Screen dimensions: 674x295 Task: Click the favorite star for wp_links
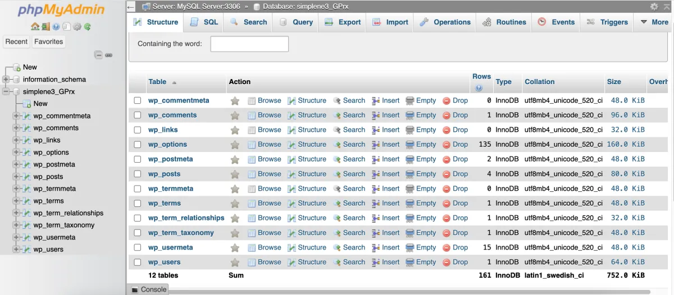[x=235, y=130]
